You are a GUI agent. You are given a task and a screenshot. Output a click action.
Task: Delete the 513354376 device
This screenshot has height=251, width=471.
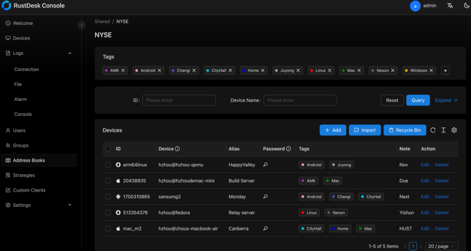point(441,213)
